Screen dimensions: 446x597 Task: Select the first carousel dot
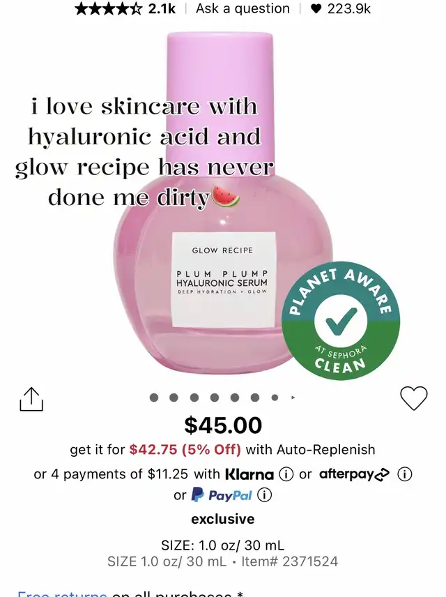pyautogui.click(x=154, y=398)
